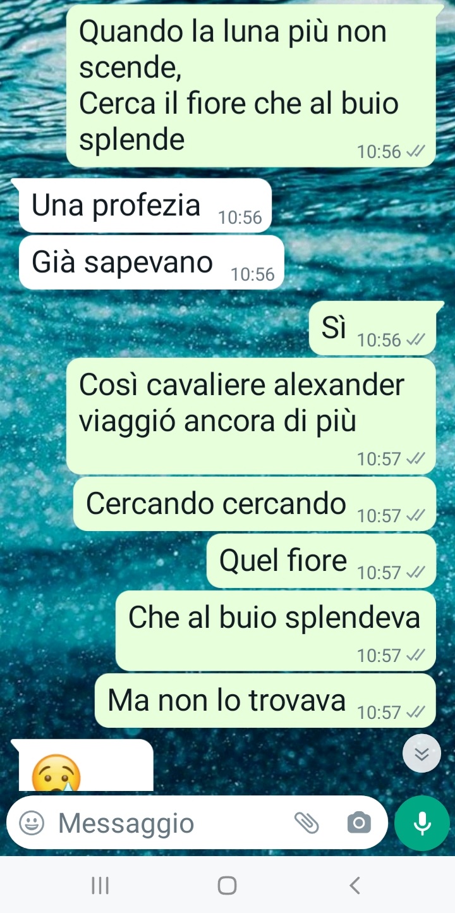This screenshot has height=913, width=455.
Task: Select the "Già sapevano" message bubble
Action: (x=152, y=262)
